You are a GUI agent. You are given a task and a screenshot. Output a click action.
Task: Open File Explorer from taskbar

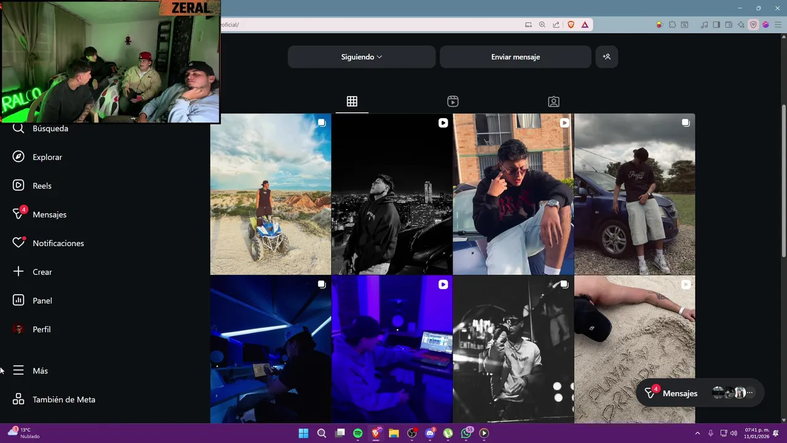[393, 433]
